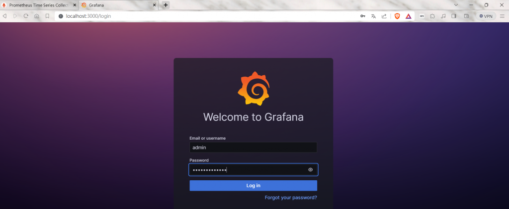Open the H1 extension icon
The width and height of the screenshot is (509, 209).
[422, 16]
